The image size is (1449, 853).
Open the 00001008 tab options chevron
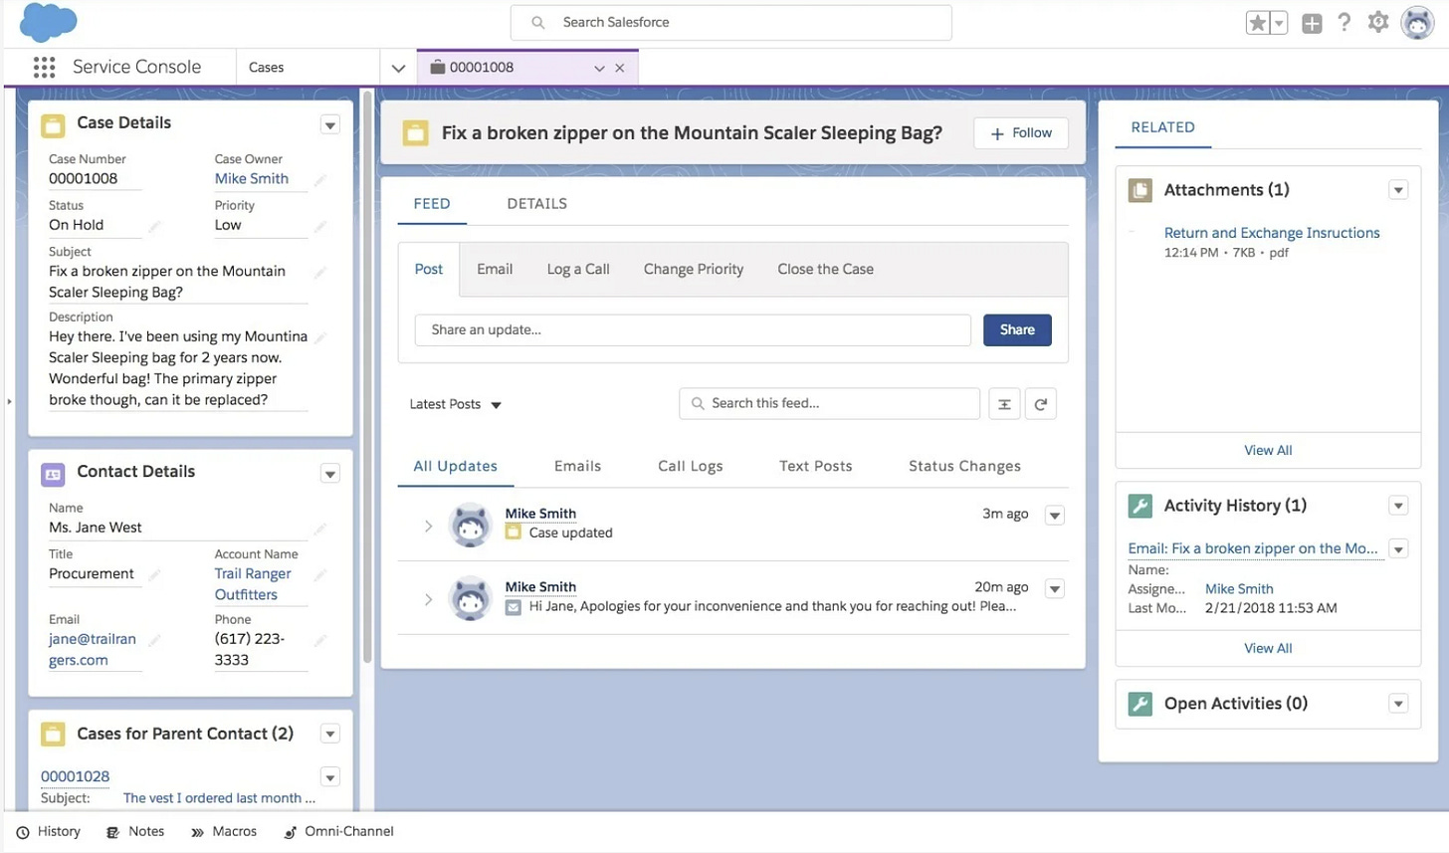pyautogui.click(x=599, y=68)
